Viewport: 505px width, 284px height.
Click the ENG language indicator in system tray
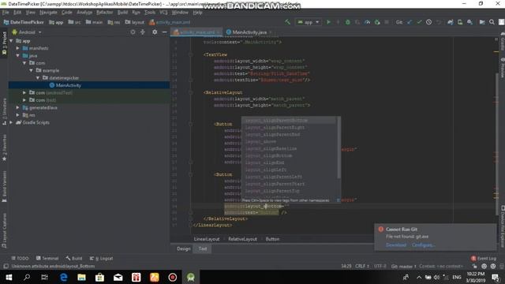click(x=457, y=277)
